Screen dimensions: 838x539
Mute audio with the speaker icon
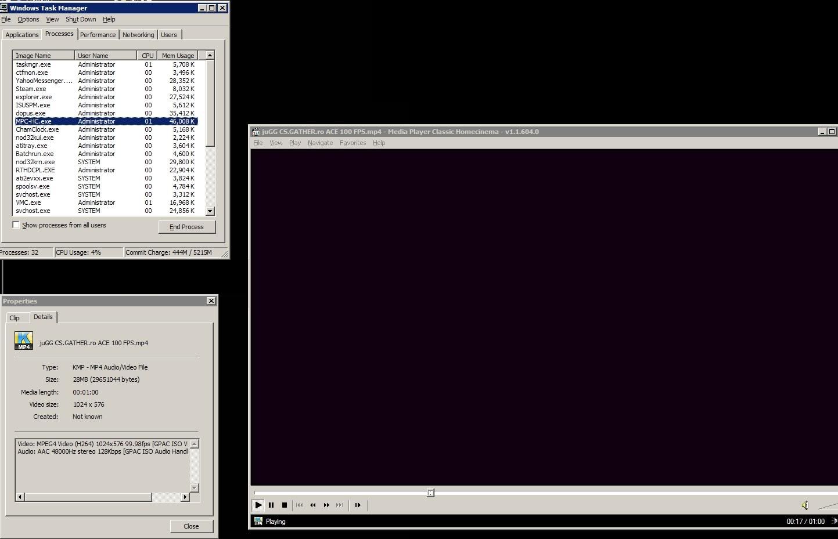point(805,505)
